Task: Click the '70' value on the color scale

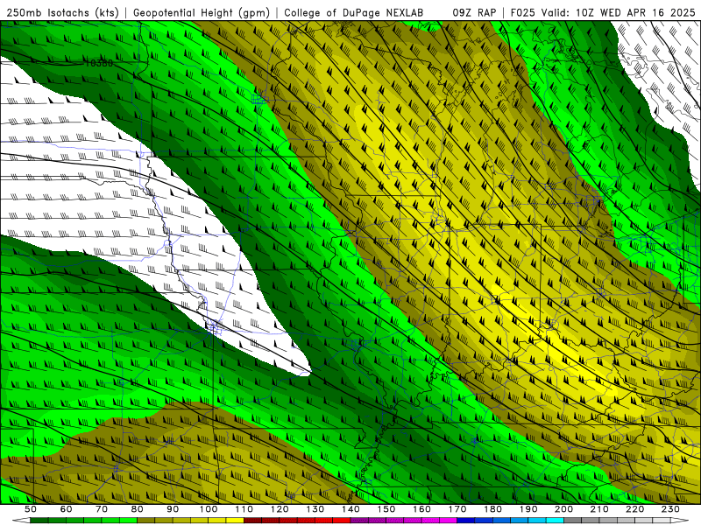Action: click(102, 509)
